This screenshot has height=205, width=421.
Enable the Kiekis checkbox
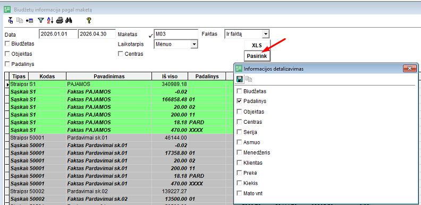click(239, 183)
